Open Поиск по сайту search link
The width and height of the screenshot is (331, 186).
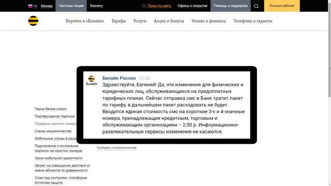(x=159, y=6)
